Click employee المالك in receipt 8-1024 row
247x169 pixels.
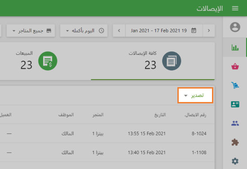tap(68, 133)
